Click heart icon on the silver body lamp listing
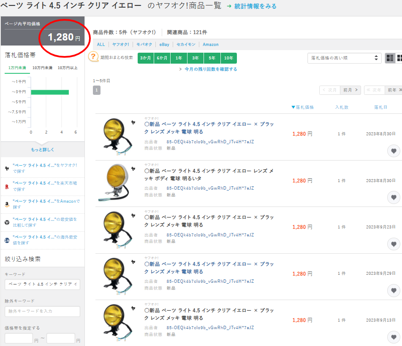Image resolution: width=402 pixels, height=346 pixels. 394,197
